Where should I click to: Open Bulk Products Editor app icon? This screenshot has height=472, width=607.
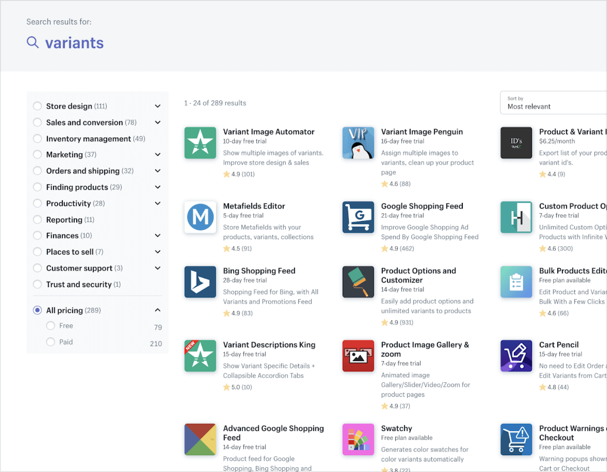click(x=516, y=282)
